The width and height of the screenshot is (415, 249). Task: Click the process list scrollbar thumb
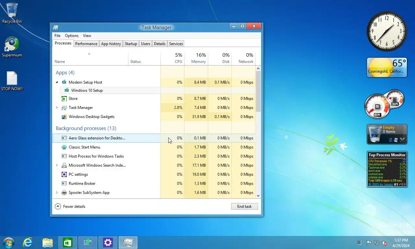258,91
